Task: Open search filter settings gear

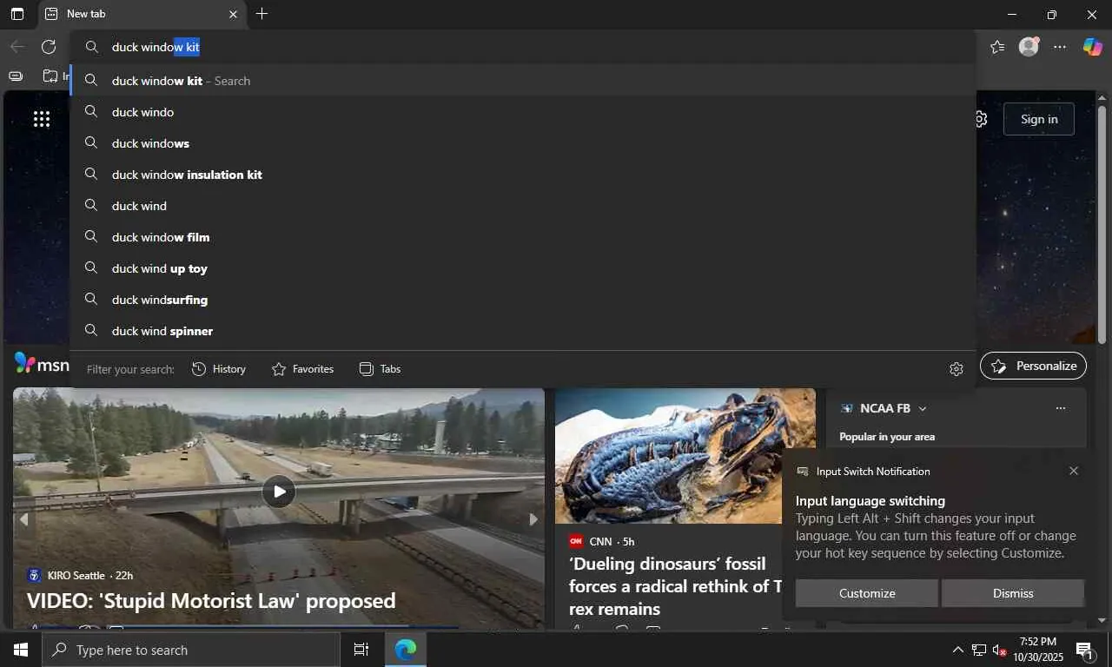Action: click(956, 369)
